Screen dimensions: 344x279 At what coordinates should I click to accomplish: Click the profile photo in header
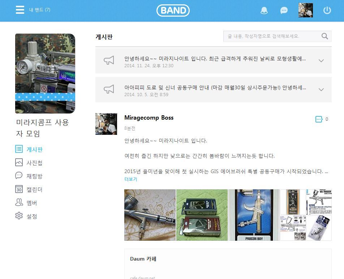click(x=305, y=10)
